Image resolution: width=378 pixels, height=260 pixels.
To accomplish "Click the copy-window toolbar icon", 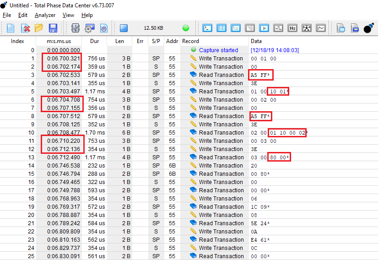I will (x=341, y=28).
